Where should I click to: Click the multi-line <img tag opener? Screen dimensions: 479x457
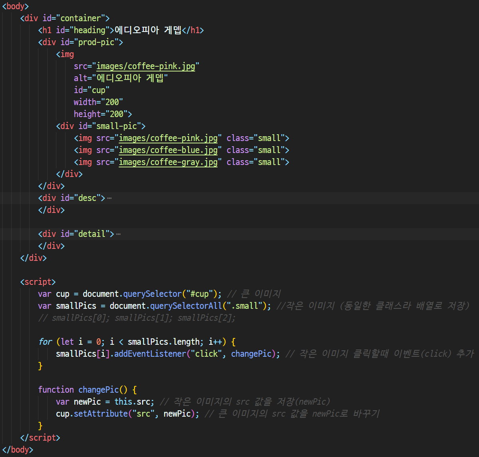coord(65,54)
